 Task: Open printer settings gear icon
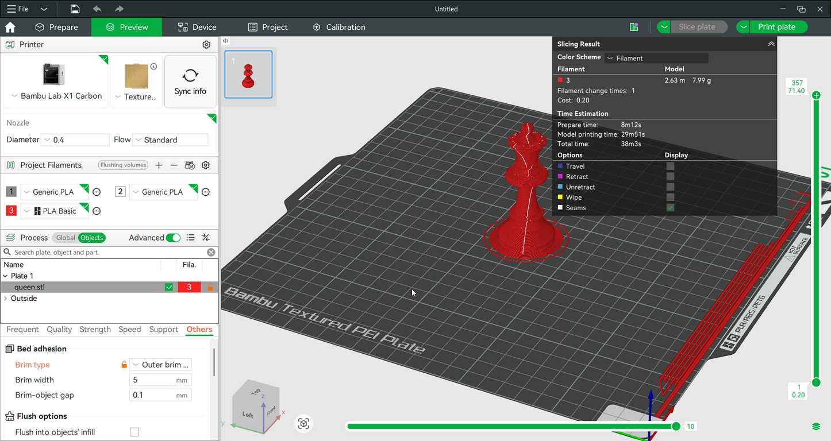(x=207, y=44)
